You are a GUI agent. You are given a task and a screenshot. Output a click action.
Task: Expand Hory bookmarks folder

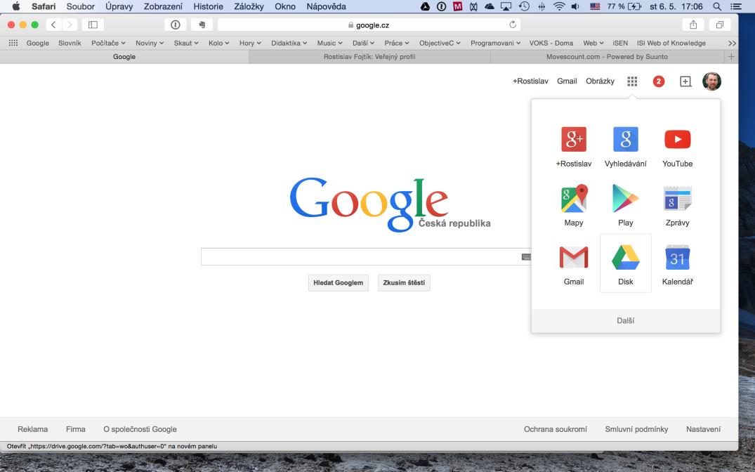(x=251, y=43)
